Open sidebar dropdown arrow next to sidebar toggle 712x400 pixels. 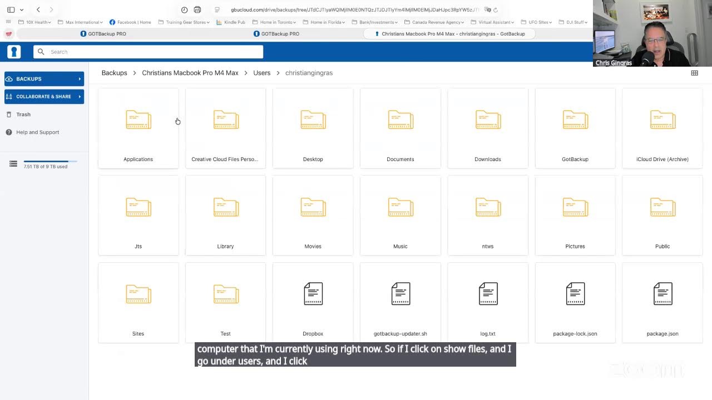coord(22,9)
